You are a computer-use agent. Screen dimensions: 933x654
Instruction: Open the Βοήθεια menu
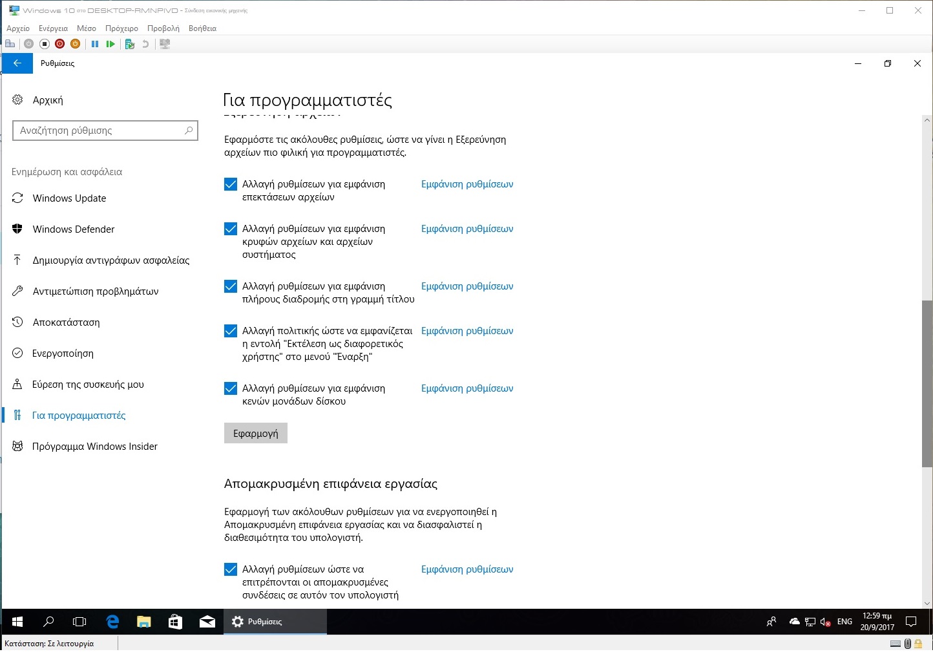pos(202,28)
